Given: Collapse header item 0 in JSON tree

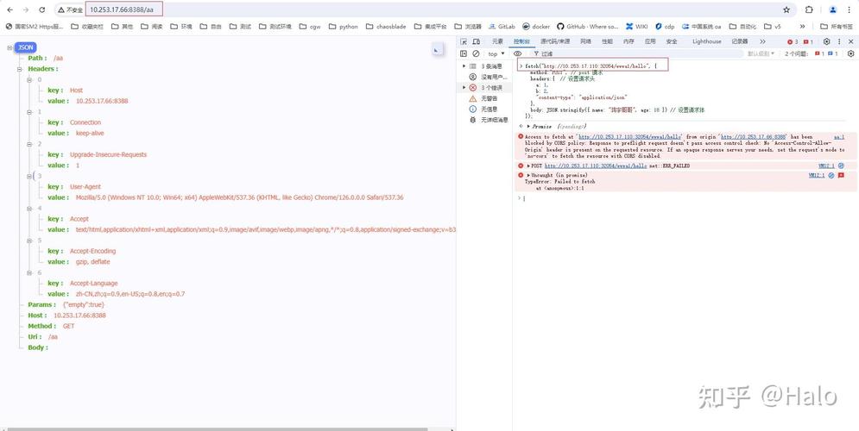Looking at the screenshot, I should coord(29,80).
